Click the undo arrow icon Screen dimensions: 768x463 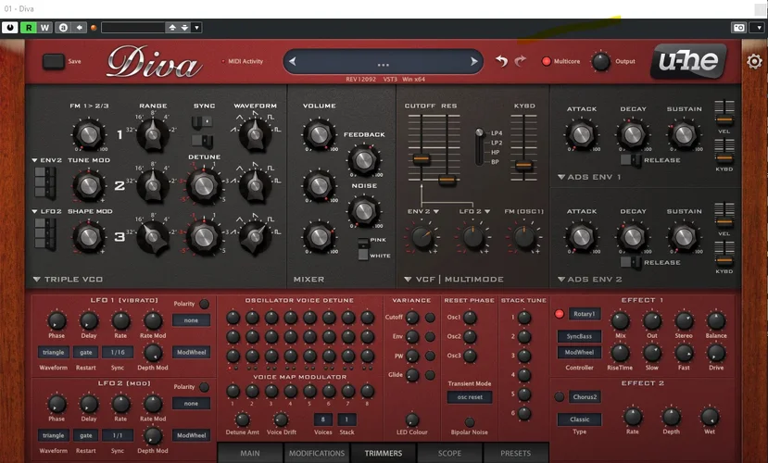pyautogui.click(x=501, y=61)
